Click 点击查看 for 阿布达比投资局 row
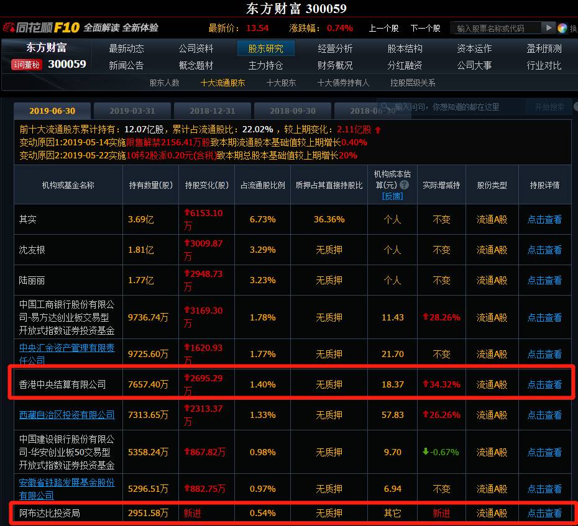578x526 pixels. pyautogui.click(x=544, y=513)
